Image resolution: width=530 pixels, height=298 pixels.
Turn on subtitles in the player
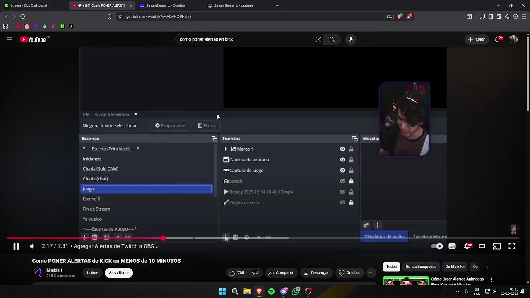452,246
